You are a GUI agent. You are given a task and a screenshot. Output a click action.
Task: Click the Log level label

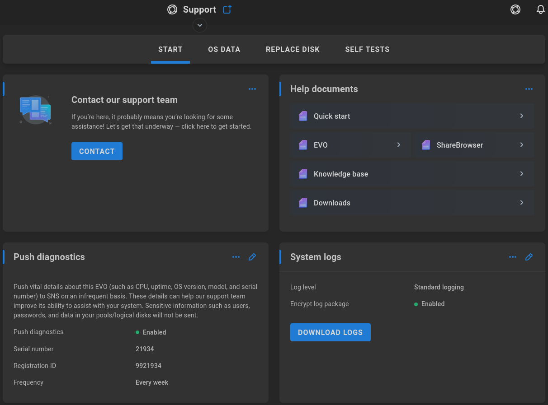[x=303, y=287]
